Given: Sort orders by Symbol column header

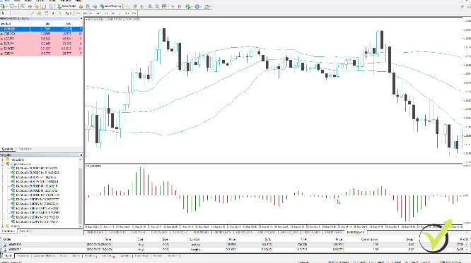Looking at the screenshot, I should [x=194, y=239].
